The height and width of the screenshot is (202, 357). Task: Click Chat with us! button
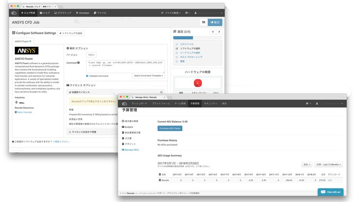pos(331,192)
